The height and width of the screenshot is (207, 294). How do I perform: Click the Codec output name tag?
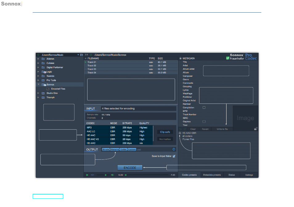coord(123,150)
